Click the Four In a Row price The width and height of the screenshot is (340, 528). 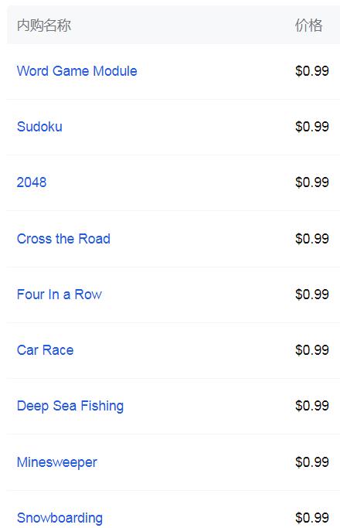coord(312,295)
